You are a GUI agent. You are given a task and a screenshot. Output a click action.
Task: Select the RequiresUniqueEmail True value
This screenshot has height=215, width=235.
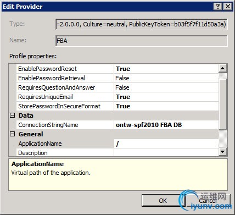pos(166,97)
